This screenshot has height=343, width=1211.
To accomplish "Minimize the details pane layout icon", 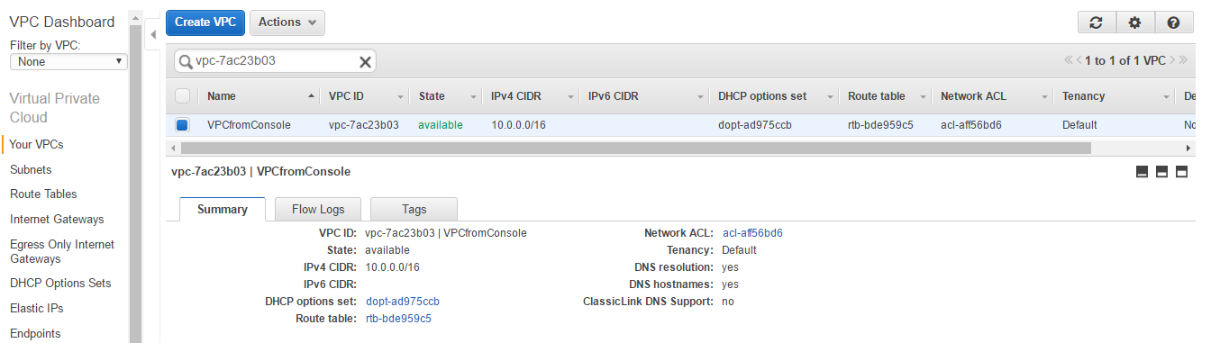I will [1142, 172].
